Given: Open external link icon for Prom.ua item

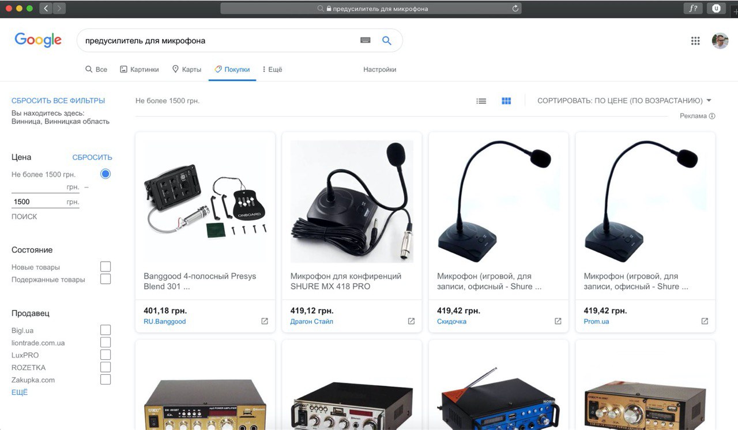Looking at the screenshot, I should 705,321.
